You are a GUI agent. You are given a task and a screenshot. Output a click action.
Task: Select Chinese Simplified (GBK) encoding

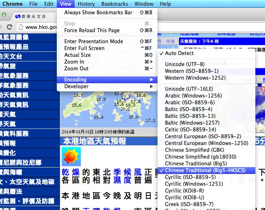pos(206,150)
